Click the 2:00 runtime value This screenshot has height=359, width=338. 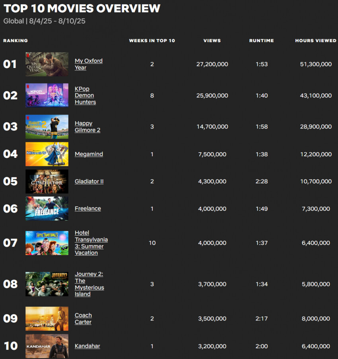point(262,346)
